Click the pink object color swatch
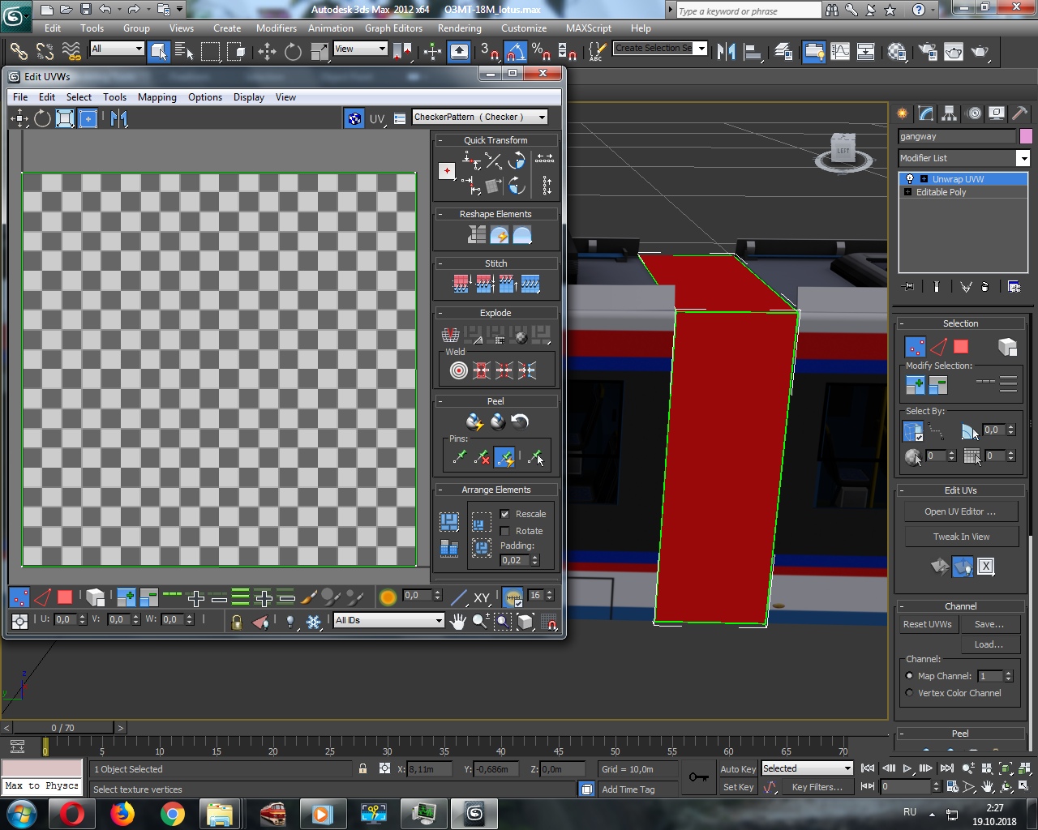The width and height of the screenshot is (1038, 830). coord(1026,136)
